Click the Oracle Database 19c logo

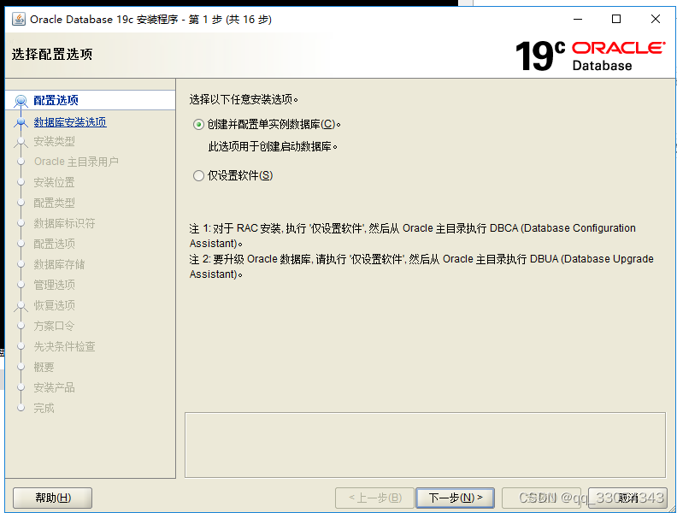click(x=590, y=56)
